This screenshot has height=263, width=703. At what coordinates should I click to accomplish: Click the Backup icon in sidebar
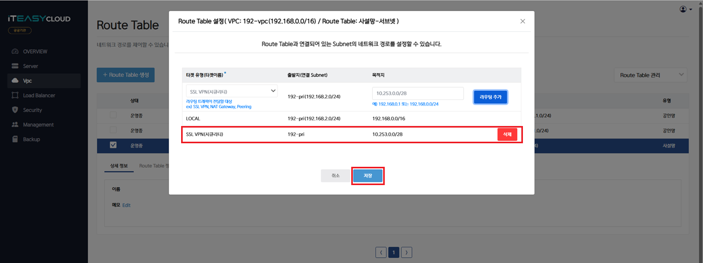[x=15, y=140]
